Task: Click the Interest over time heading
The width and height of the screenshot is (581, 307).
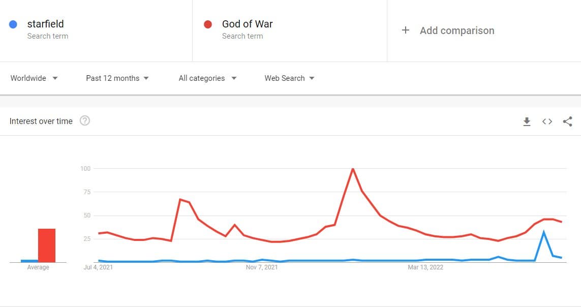Action: [41, 121]
